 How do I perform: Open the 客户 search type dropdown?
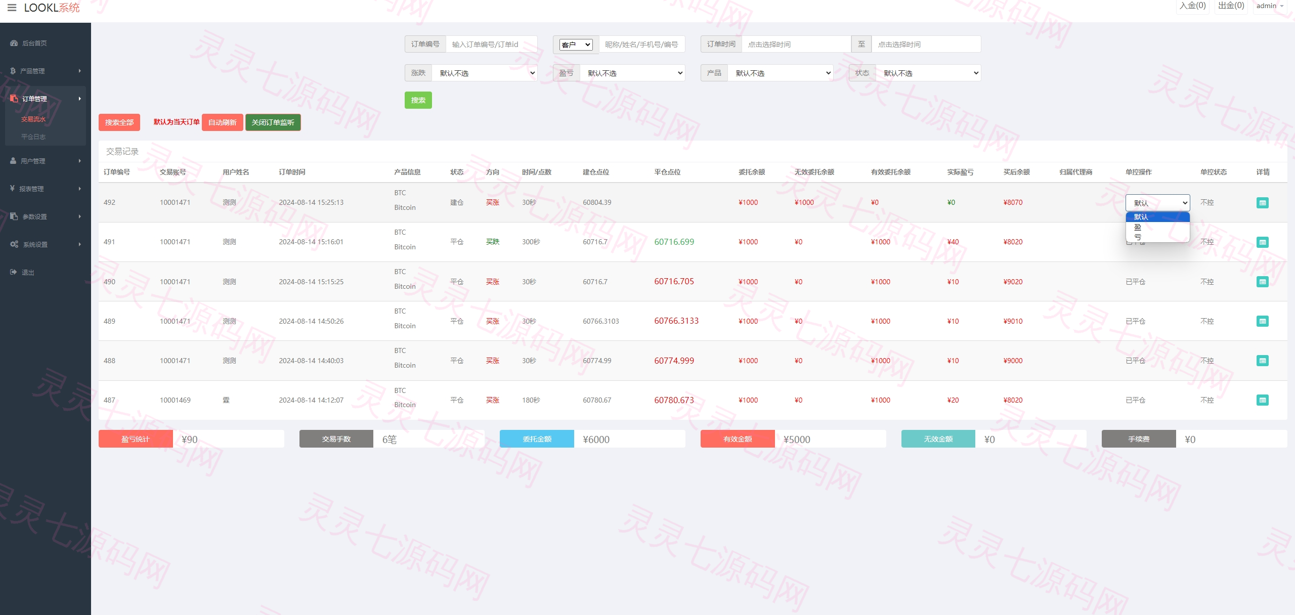(576, 45)
